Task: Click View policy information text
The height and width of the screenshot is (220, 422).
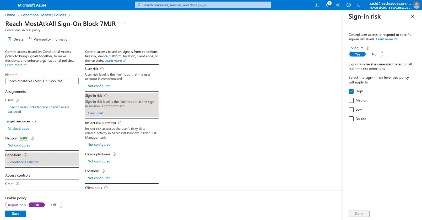Action: pyautogui.click(x=52, y=39)
